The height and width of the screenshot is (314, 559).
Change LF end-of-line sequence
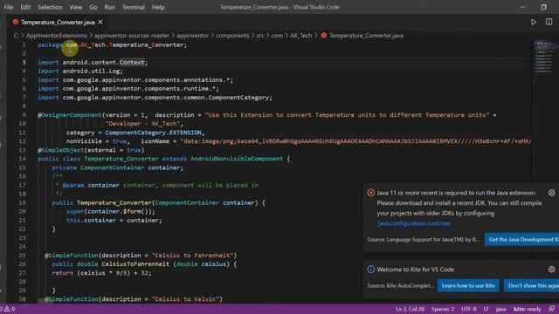coord(486,309)
